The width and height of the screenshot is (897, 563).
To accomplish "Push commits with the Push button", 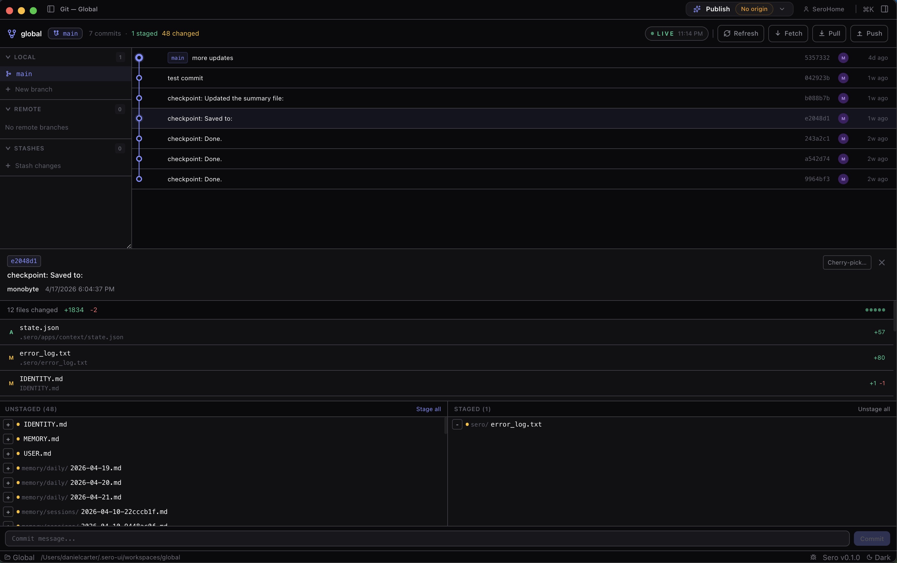I will (869, 34).
